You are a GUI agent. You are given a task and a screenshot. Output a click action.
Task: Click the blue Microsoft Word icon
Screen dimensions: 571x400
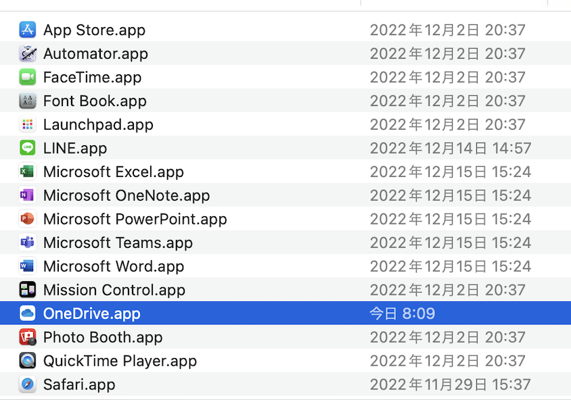tap(28, 266)
